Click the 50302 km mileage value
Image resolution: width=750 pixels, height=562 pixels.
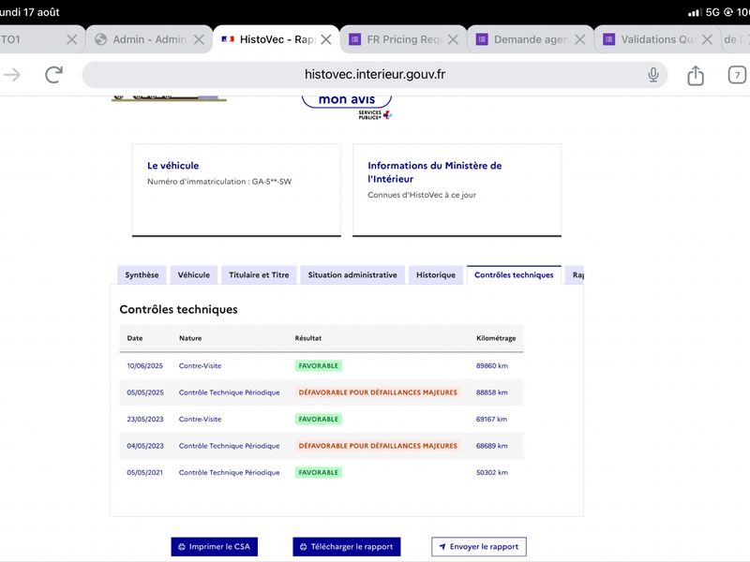click(491, 473)
